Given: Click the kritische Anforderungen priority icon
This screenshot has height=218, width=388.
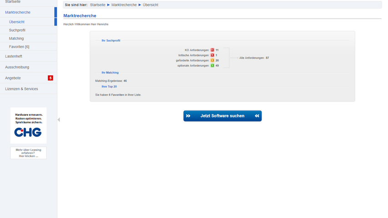Looking at the screenshot, I should pos(212,55).
